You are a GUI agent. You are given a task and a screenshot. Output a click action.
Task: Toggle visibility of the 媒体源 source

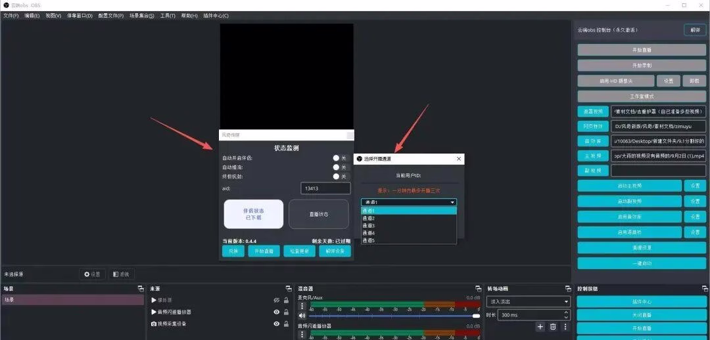coord(277,300)
